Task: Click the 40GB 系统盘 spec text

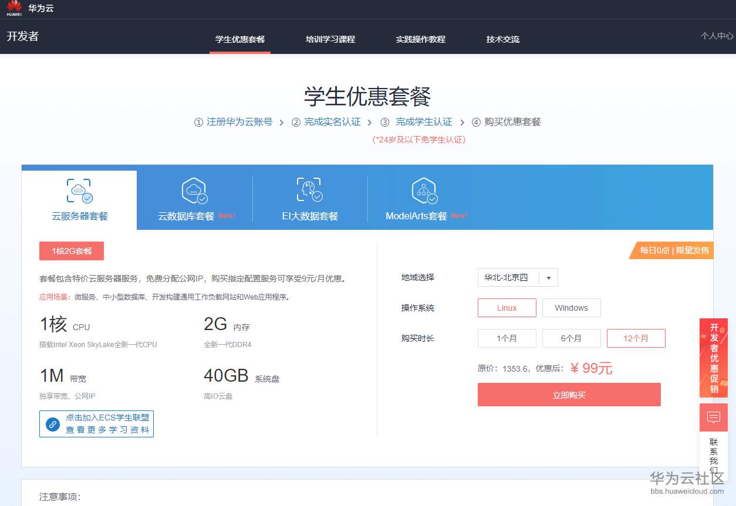Action: (242, 376)
